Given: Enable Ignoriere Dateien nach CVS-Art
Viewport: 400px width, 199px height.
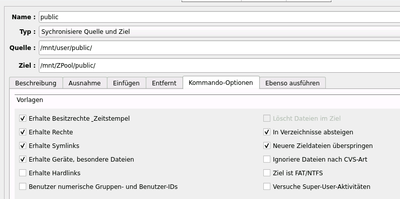Looking at the screenshot, I should 266,159.
